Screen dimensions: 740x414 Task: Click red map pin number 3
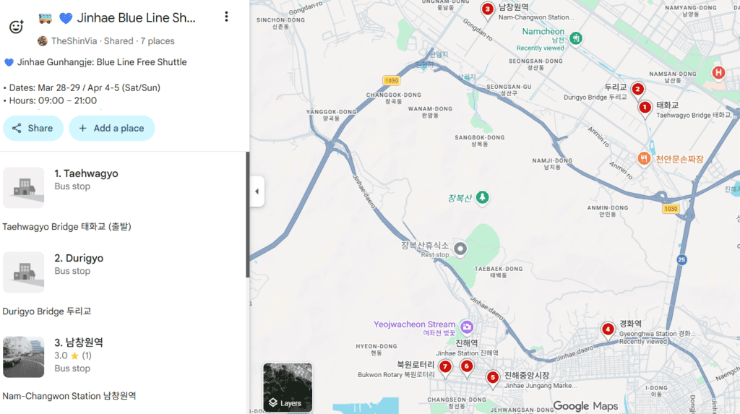(x=488, y=10)
